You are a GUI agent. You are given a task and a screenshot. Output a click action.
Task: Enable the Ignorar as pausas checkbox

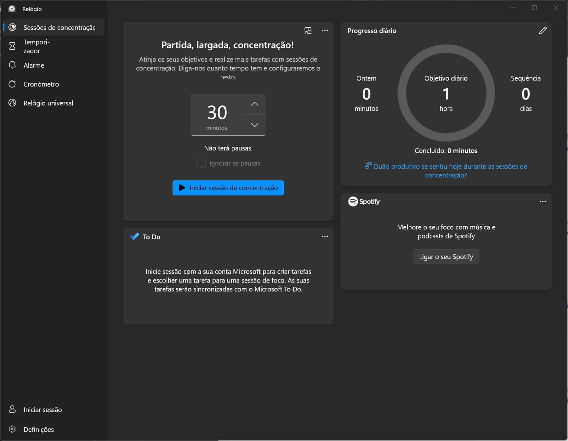pos(201,163)
